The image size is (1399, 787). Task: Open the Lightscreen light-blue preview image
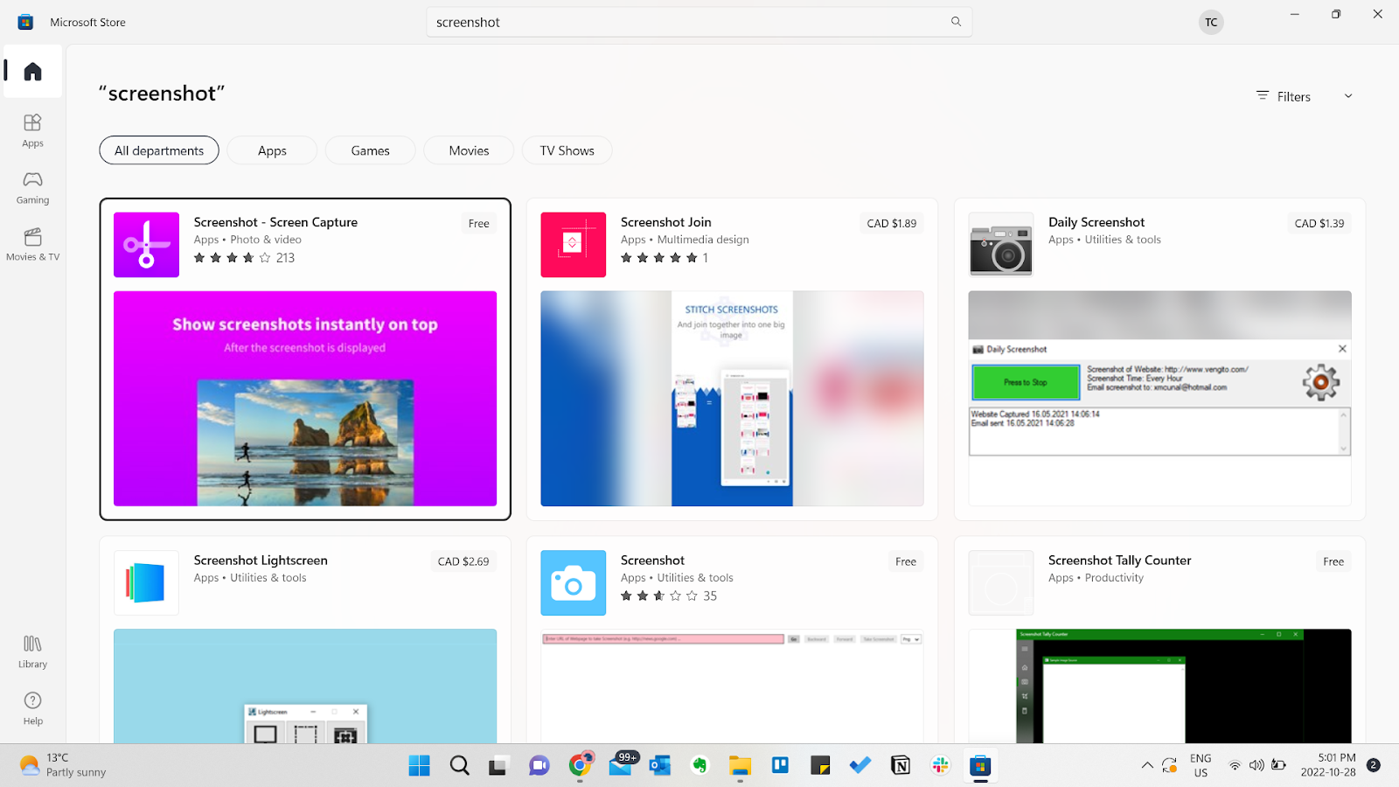(305, 686)
